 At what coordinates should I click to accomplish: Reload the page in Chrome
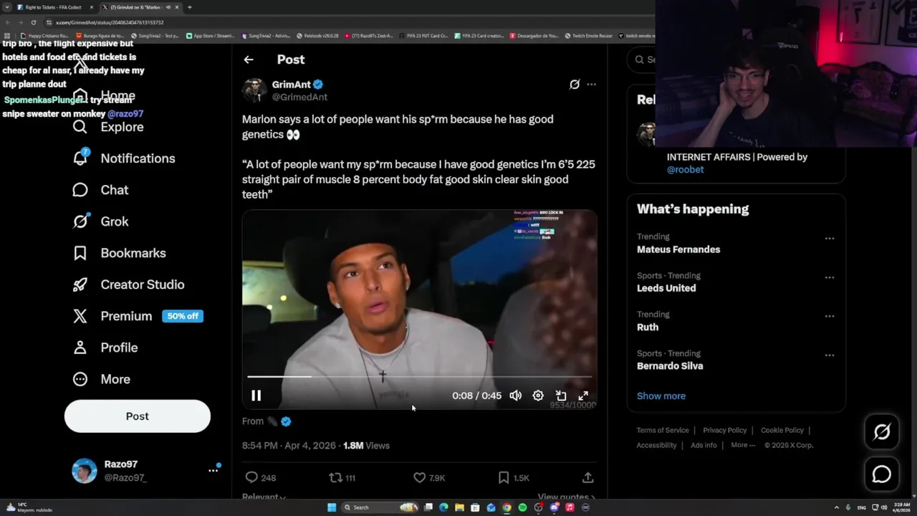33,22
